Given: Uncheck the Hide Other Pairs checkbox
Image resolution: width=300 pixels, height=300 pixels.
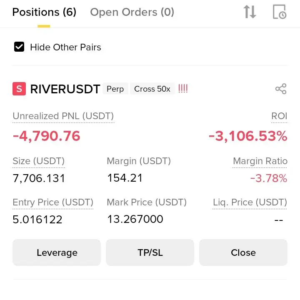Looking at the screenshot, I should point(19,47).
